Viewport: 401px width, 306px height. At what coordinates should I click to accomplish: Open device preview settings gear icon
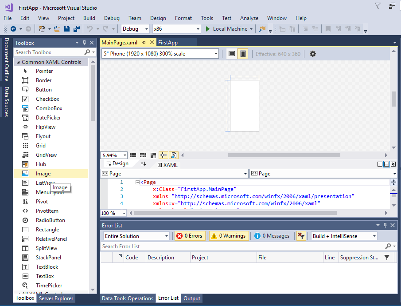pos(312,54)
